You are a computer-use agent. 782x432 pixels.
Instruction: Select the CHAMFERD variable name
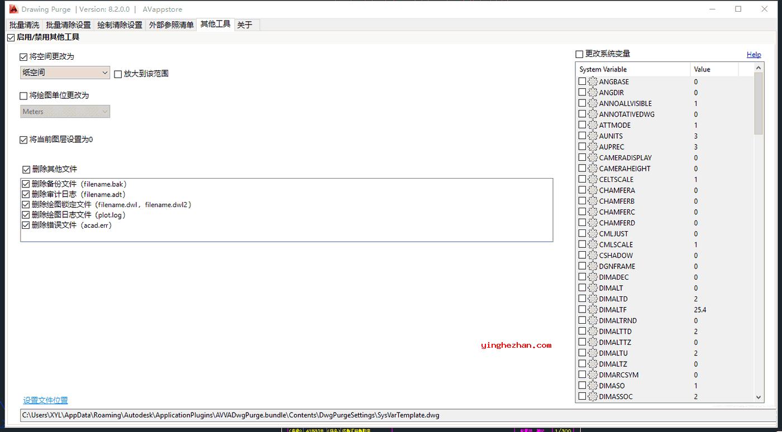tap(617, 223)
